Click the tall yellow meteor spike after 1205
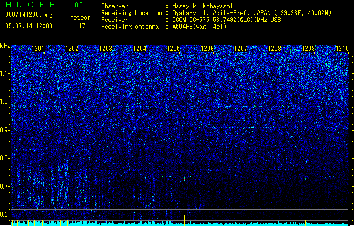The width and height of the screenshot is (355, 226). point(185,220)
